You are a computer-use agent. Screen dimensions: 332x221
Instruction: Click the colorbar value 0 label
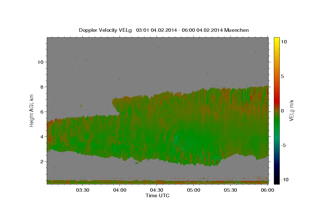point(282,111)
